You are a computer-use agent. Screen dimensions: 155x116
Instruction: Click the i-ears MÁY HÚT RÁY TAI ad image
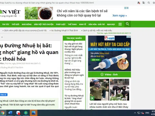tap(109, 53)
